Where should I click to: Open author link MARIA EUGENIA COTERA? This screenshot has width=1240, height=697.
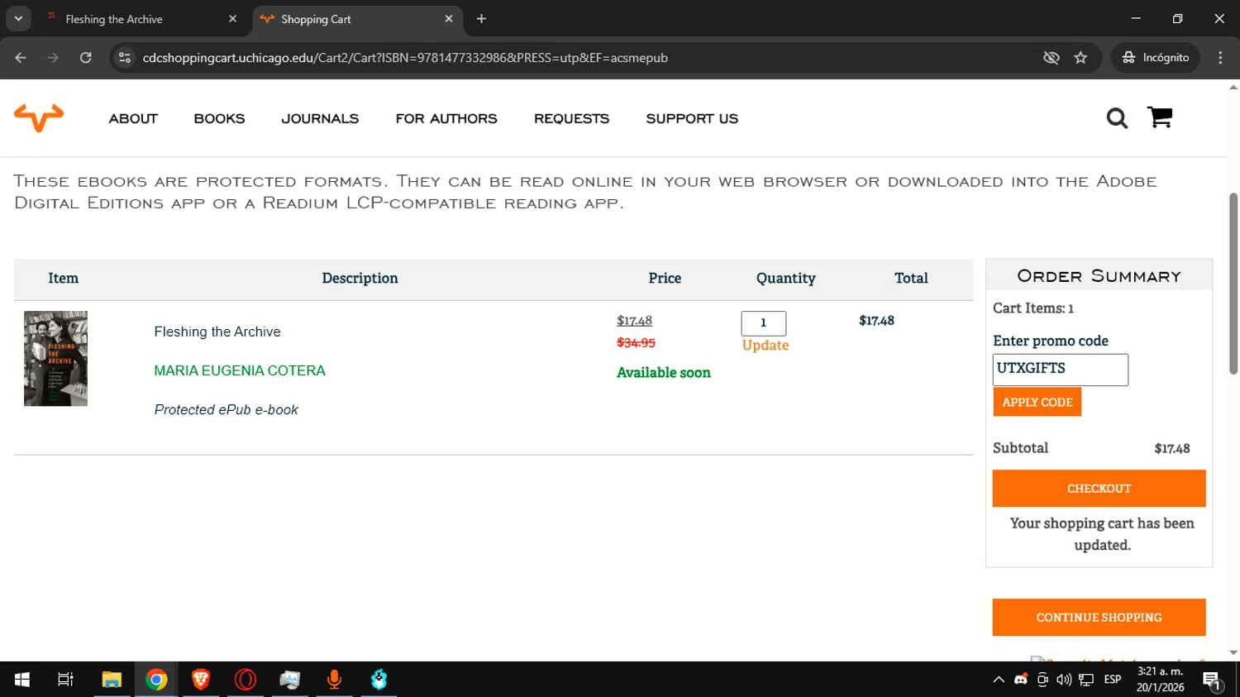click(x=240, y=370)
